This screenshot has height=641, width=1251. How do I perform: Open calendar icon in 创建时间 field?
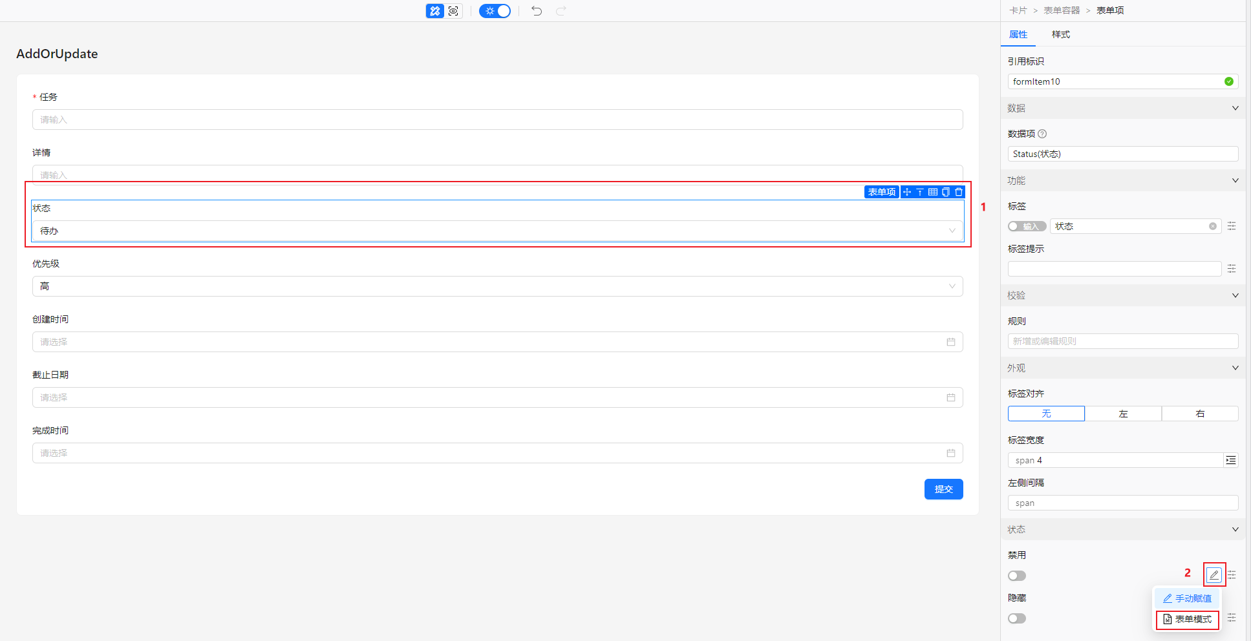950,342
